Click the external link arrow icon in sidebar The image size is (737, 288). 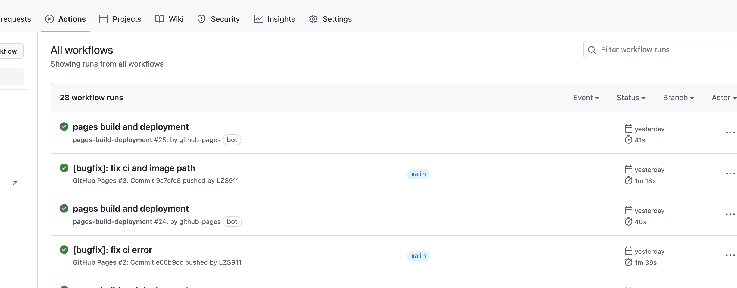tap(15, 183)
